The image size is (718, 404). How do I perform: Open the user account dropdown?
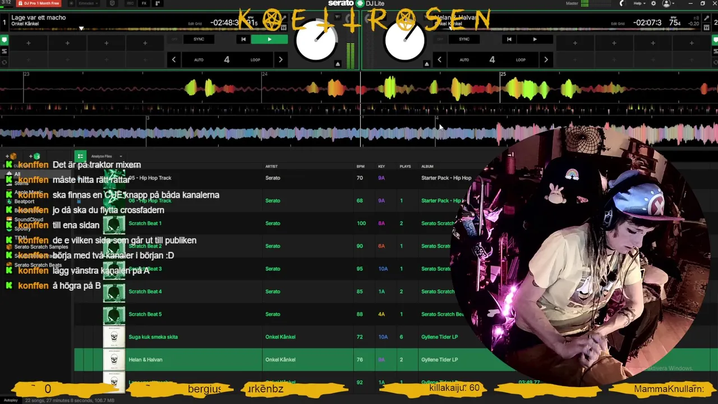coord(669,3)
